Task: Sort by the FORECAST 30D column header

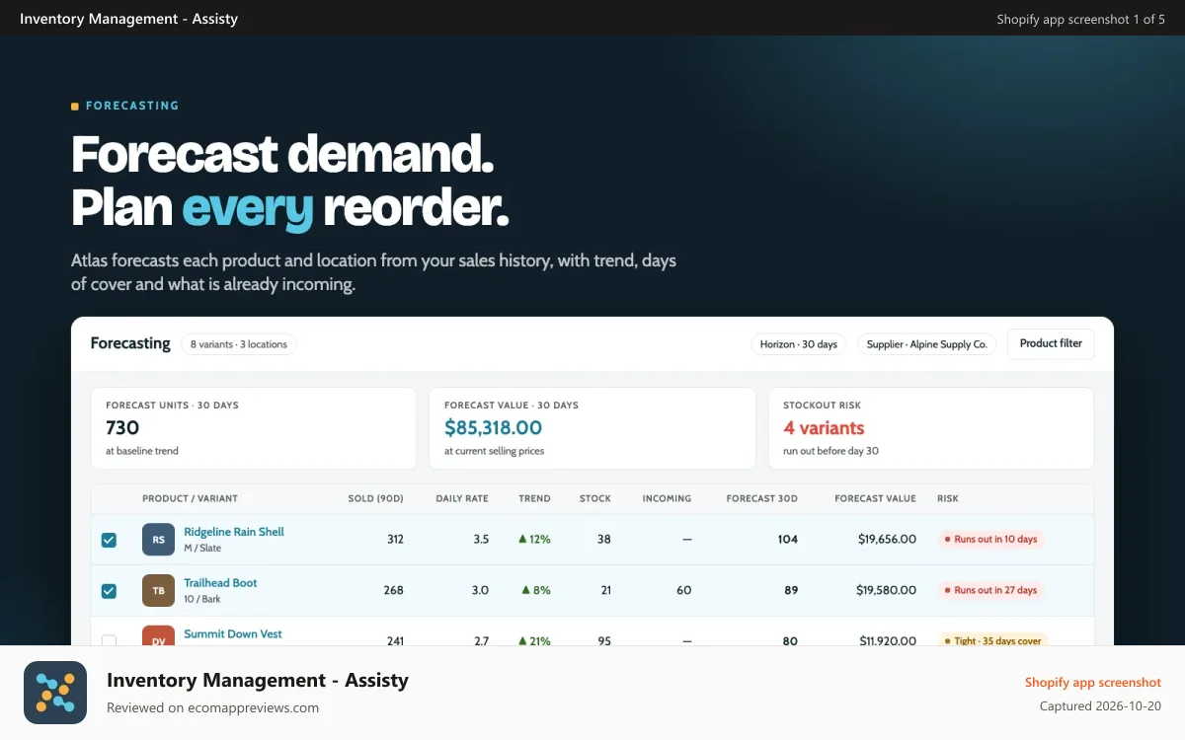Action: 761,498
